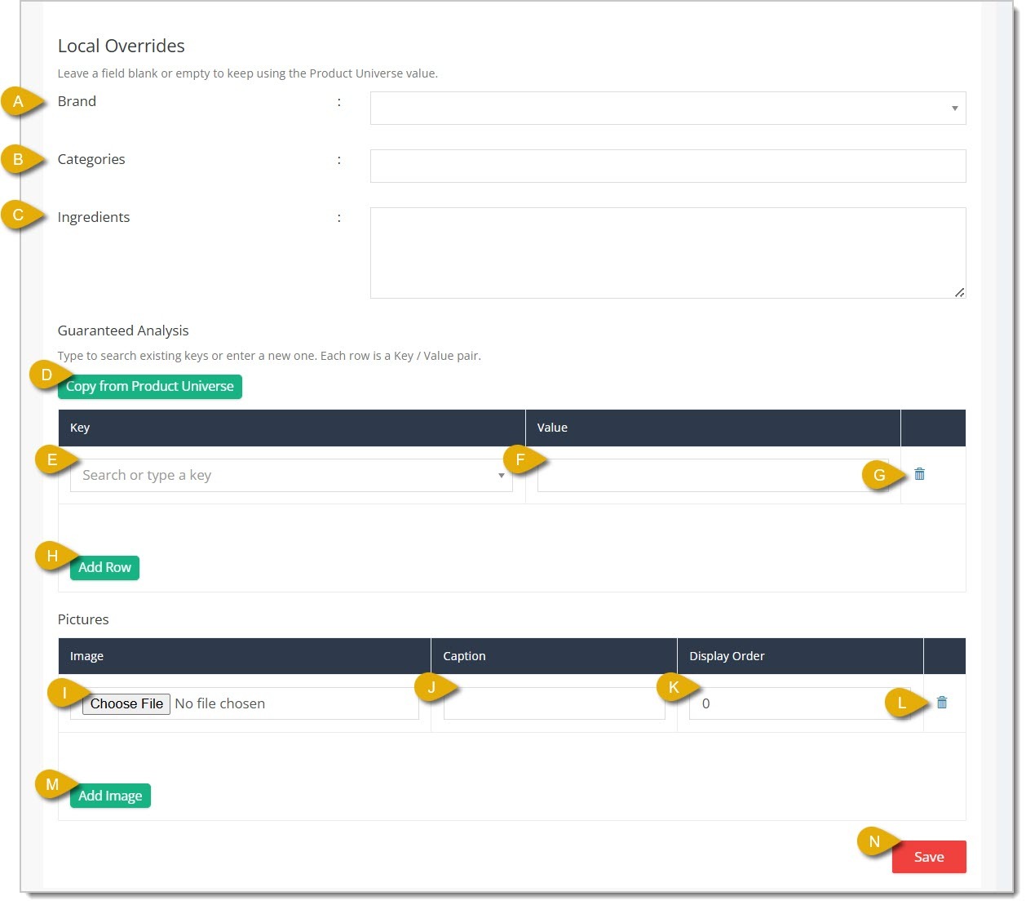Click the Add Row button
Viewport: 1026px width, 905px height.
tap(104, 568)
